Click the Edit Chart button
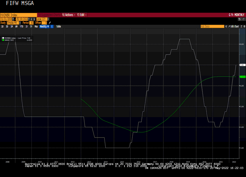 [234, 26]
